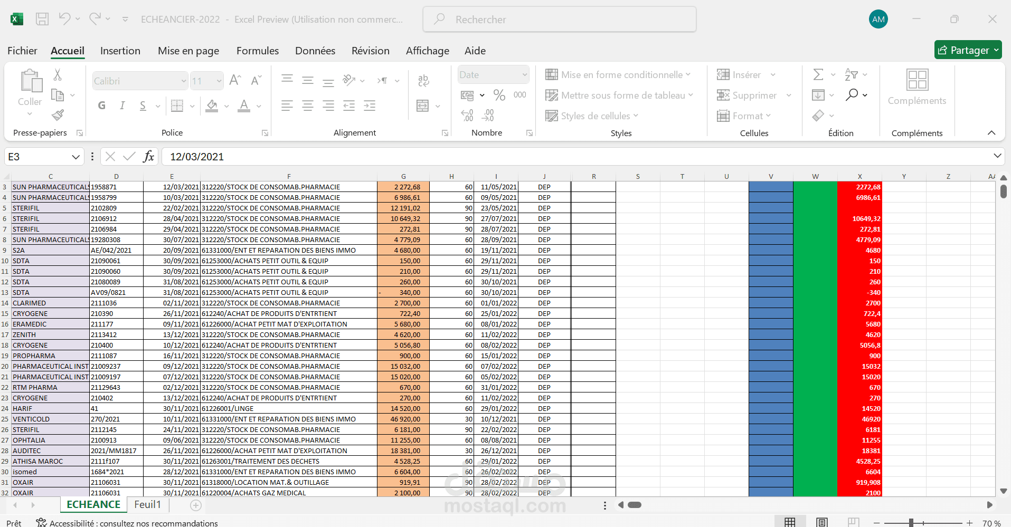Click Compléments add-ins button
Image resolution: width=1011 pixels, height=527 pixels.
click(917, 87)
